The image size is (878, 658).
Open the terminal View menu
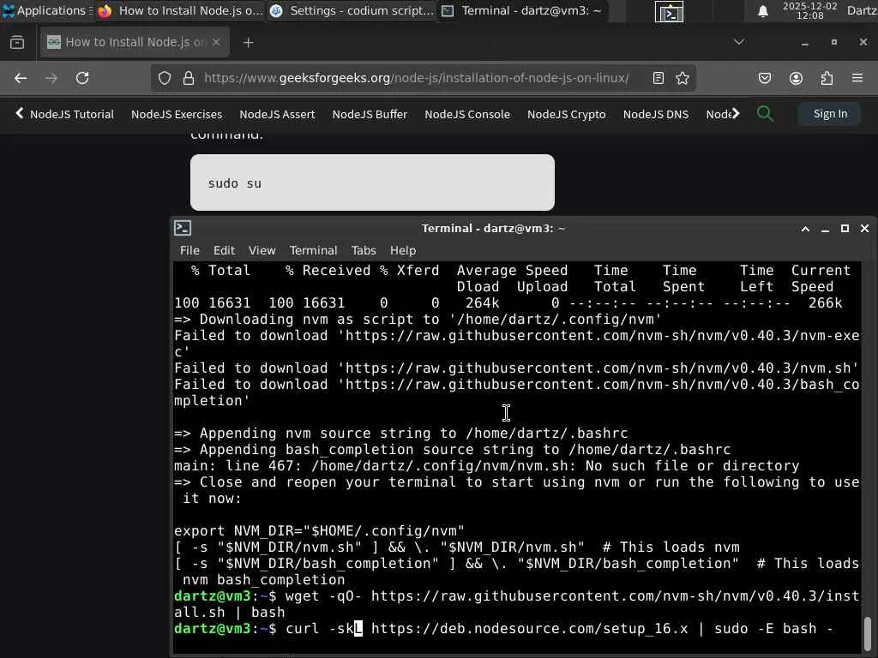262,250
